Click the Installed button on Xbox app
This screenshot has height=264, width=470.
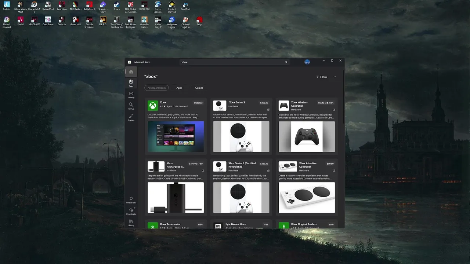(198, 103)
